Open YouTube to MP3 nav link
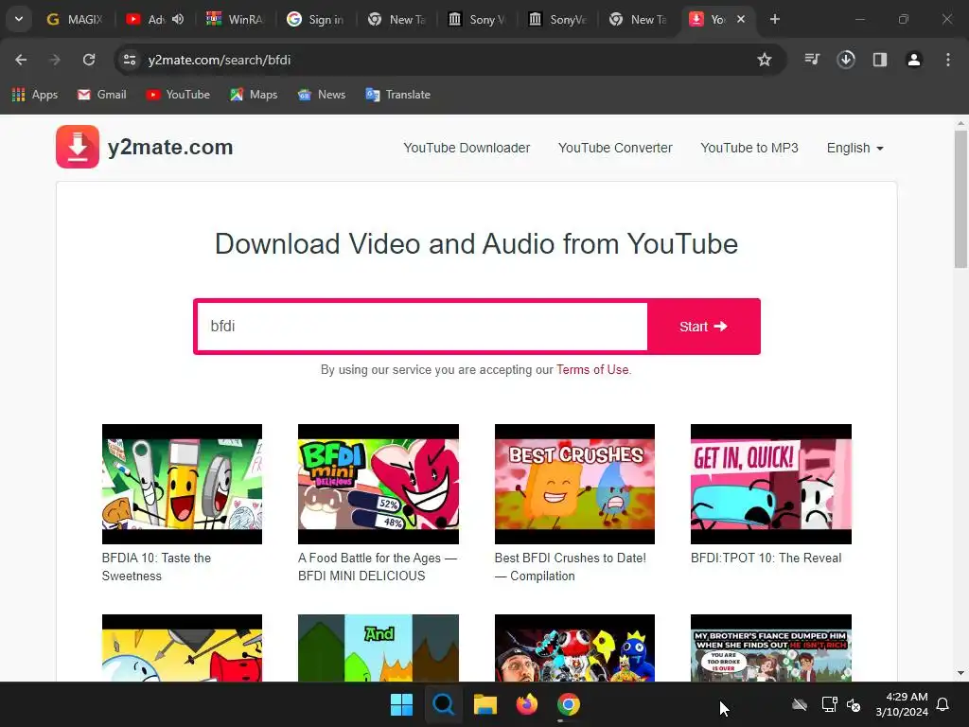This screenshot has height=727, width=969. pos(749,148)
